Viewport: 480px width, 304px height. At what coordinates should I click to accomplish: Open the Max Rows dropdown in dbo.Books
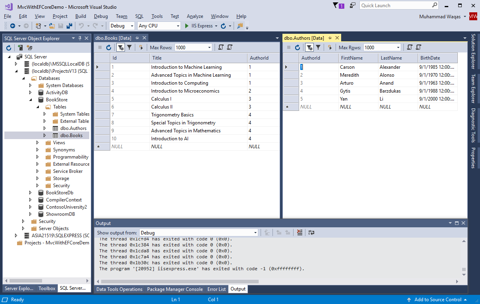coord(209,47)
